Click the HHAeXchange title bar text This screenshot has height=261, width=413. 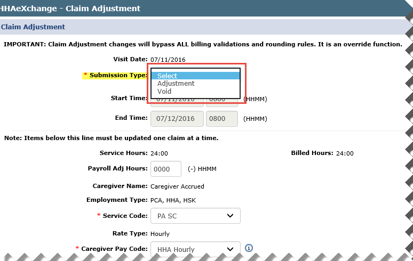tap(70, 9)
